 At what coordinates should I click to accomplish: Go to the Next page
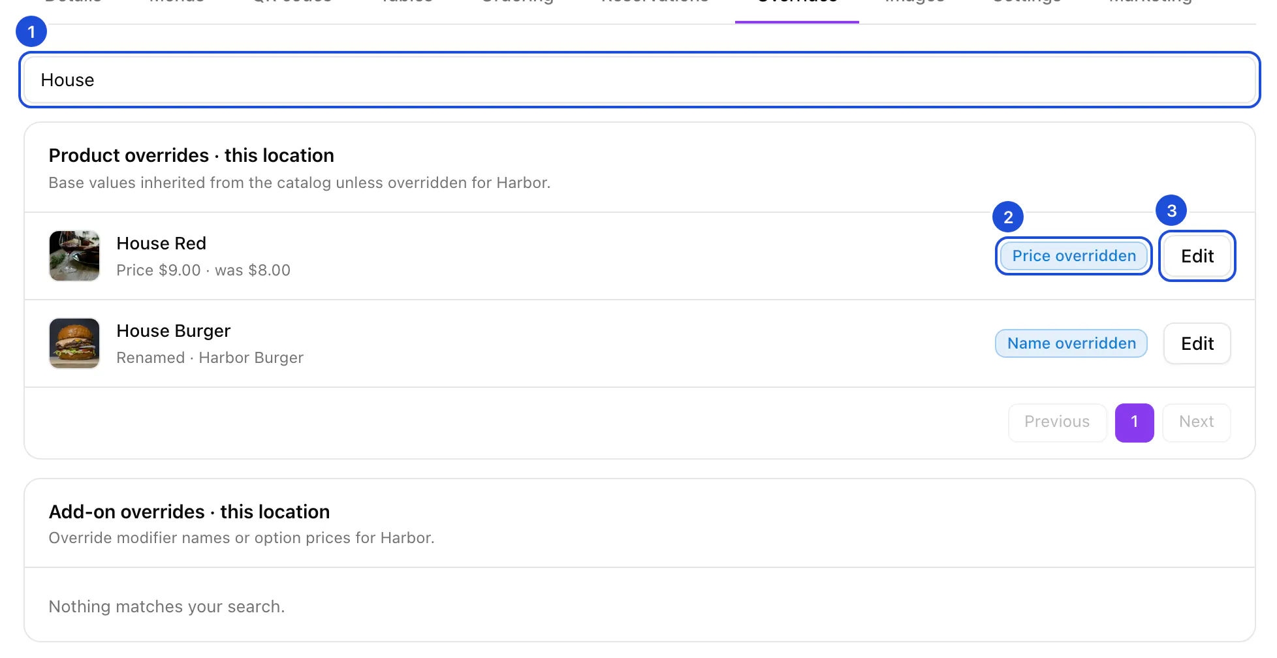[x=1196, y=422]
